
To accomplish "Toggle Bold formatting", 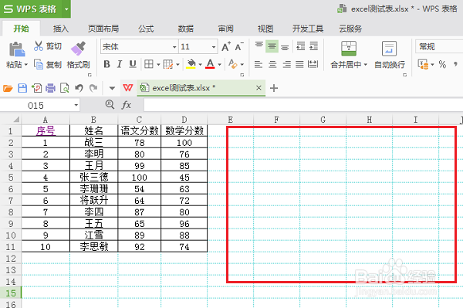I will tap(107, 64).
